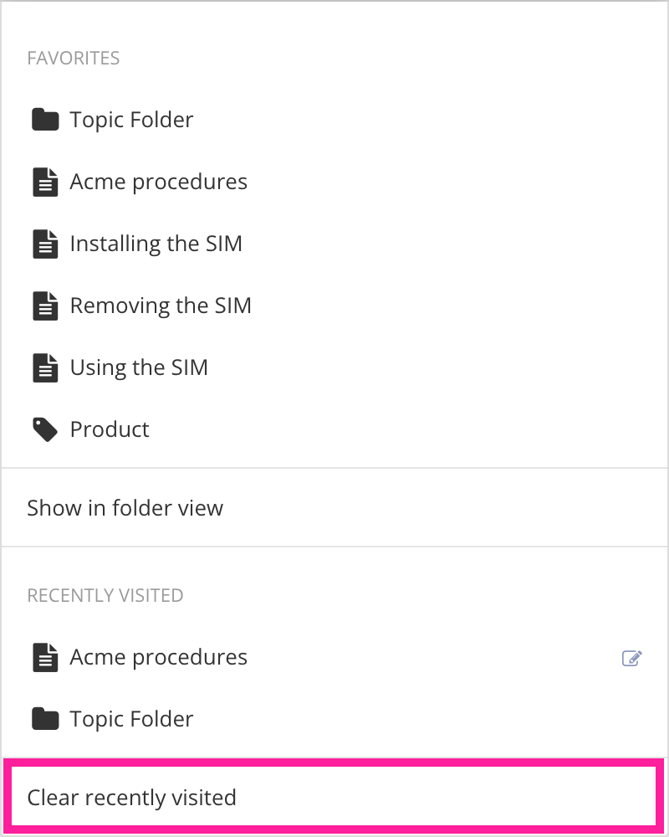Screen dimensions: 669x837
Task: Choose Show in folder view
Action: tap(125, 508)
